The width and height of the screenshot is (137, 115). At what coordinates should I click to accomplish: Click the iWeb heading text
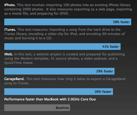pyautogui.click(x=9, y=54)
